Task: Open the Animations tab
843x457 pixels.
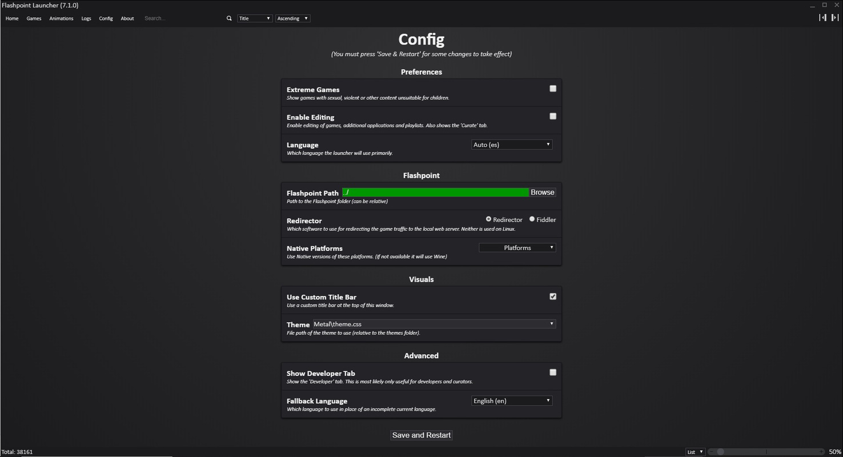Action: (x=61, y=18)
